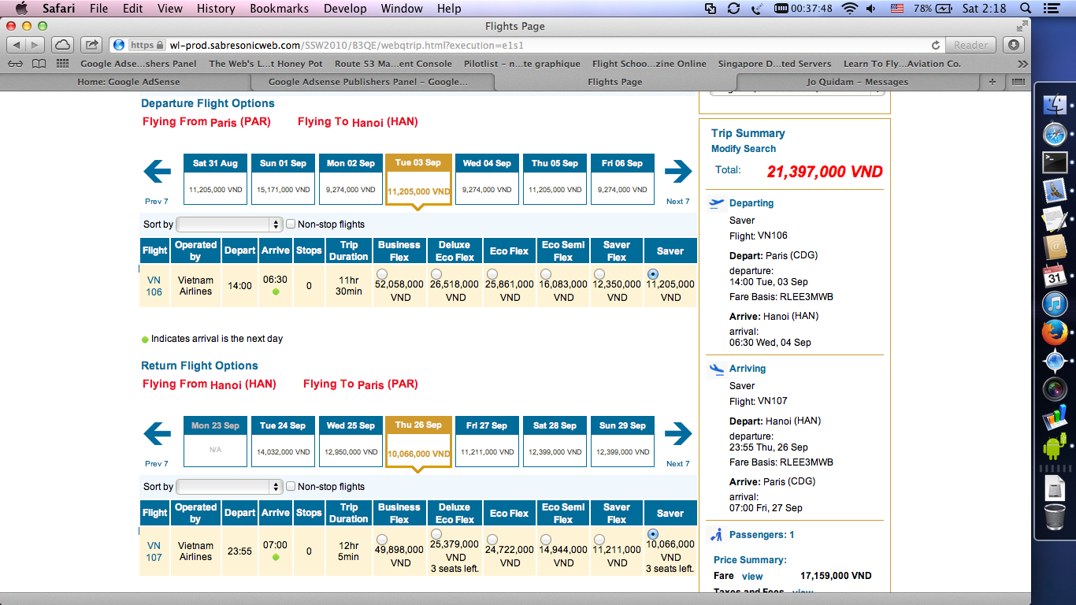Click return flights Next 7 arrow

(x=677, y=433)
